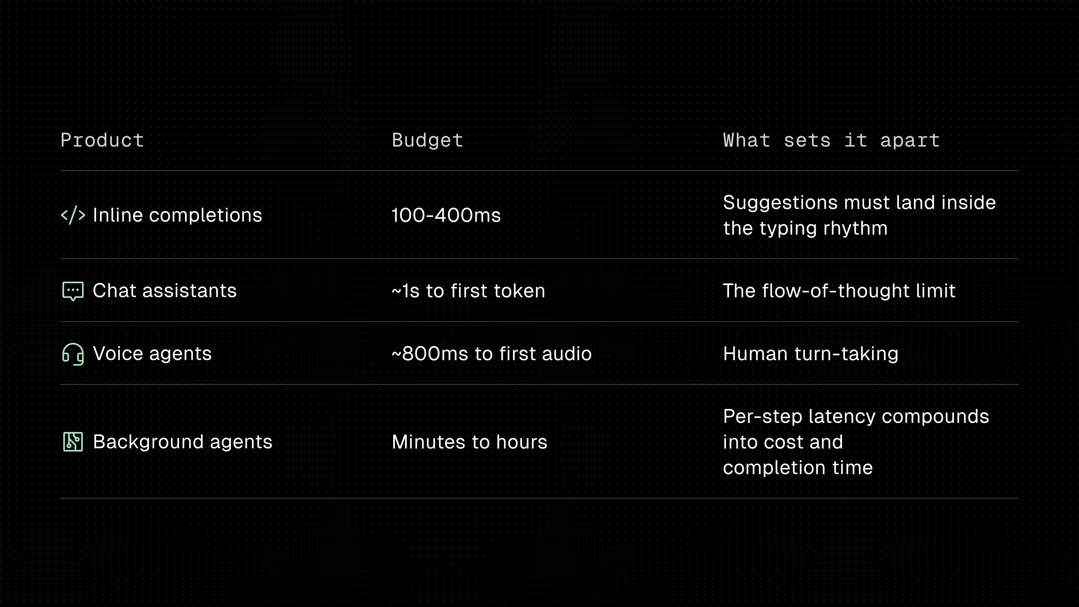
Task: Click the 'Minutes to hours' cell
Action: (470, 442)
